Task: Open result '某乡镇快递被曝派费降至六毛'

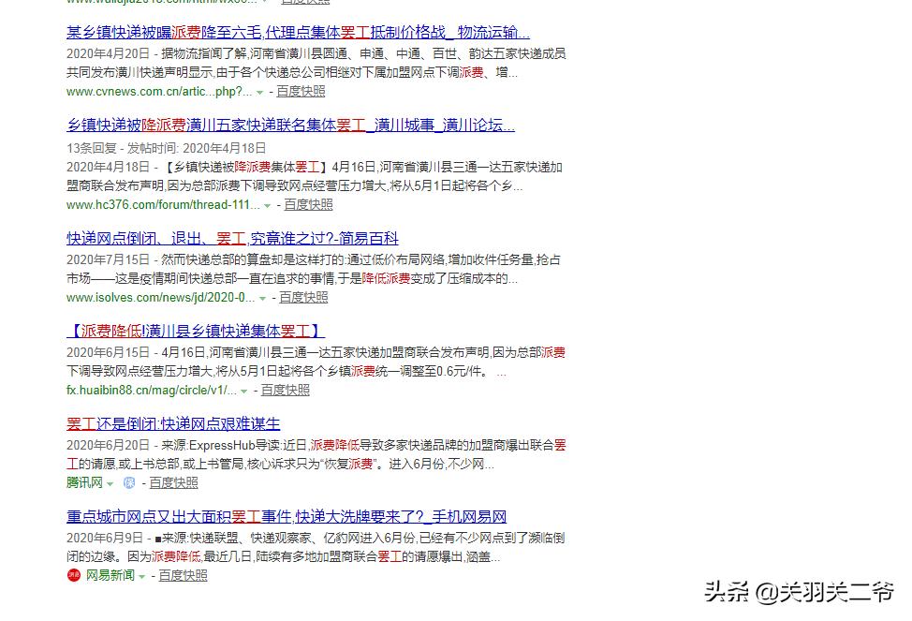Action: (298, 33)
